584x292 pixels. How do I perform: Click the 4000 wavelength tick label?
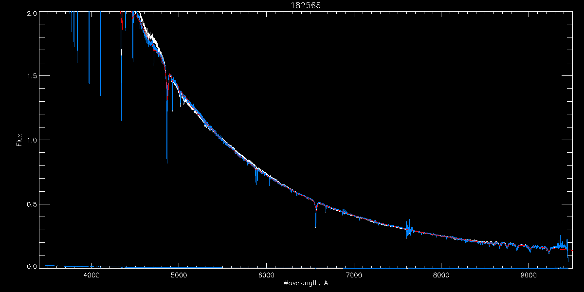point(91,274)
